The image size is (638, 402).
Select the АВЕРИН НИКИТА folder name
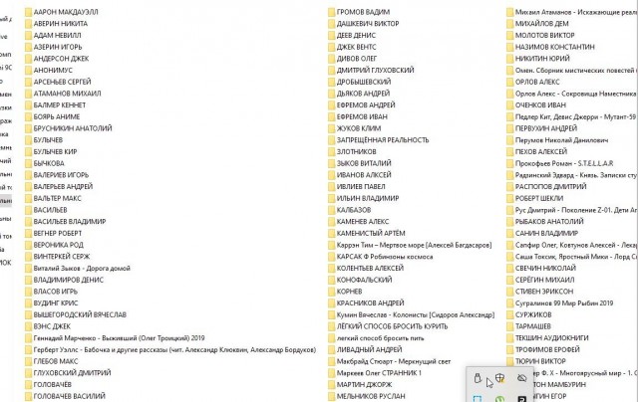(60, 24)
